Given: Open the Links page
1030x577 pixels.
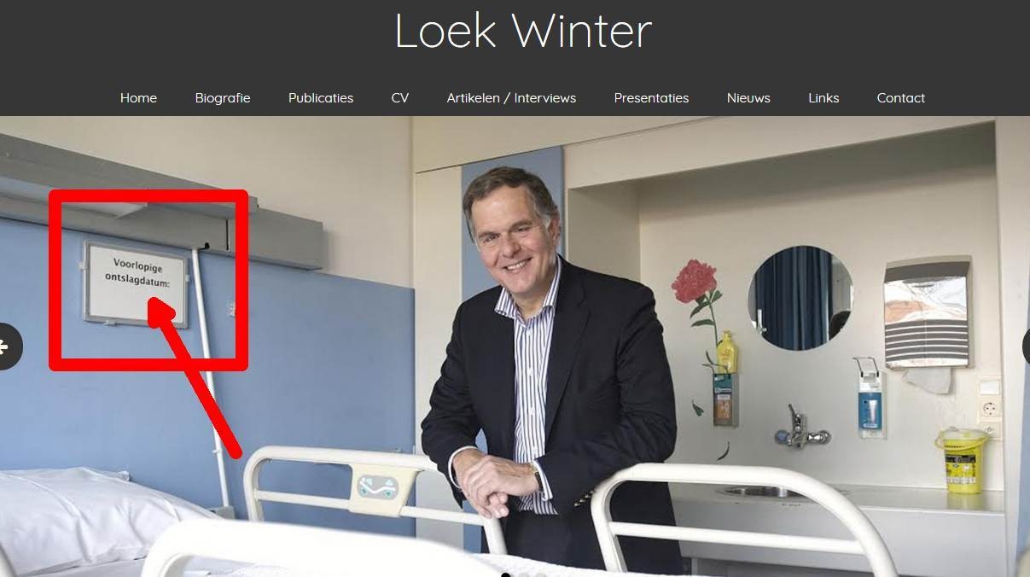Looking at the screenshot, I should tap(823, 98).
